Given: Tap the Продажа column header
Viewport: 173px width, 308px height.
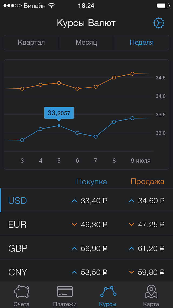Looking at the screenshot, I should 147,182.
